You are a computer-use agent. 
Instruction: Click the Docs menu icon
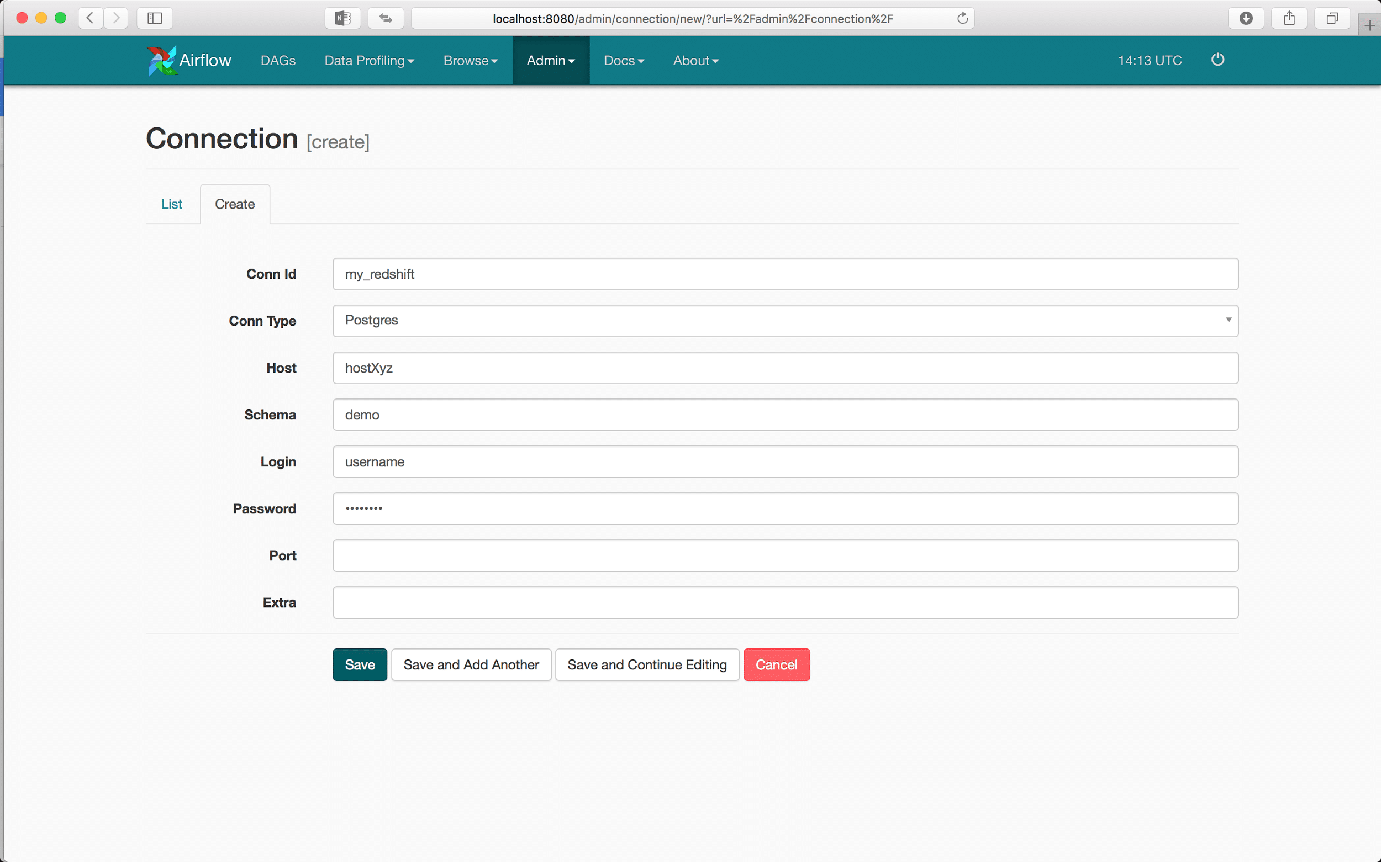[x=624, y=61]
